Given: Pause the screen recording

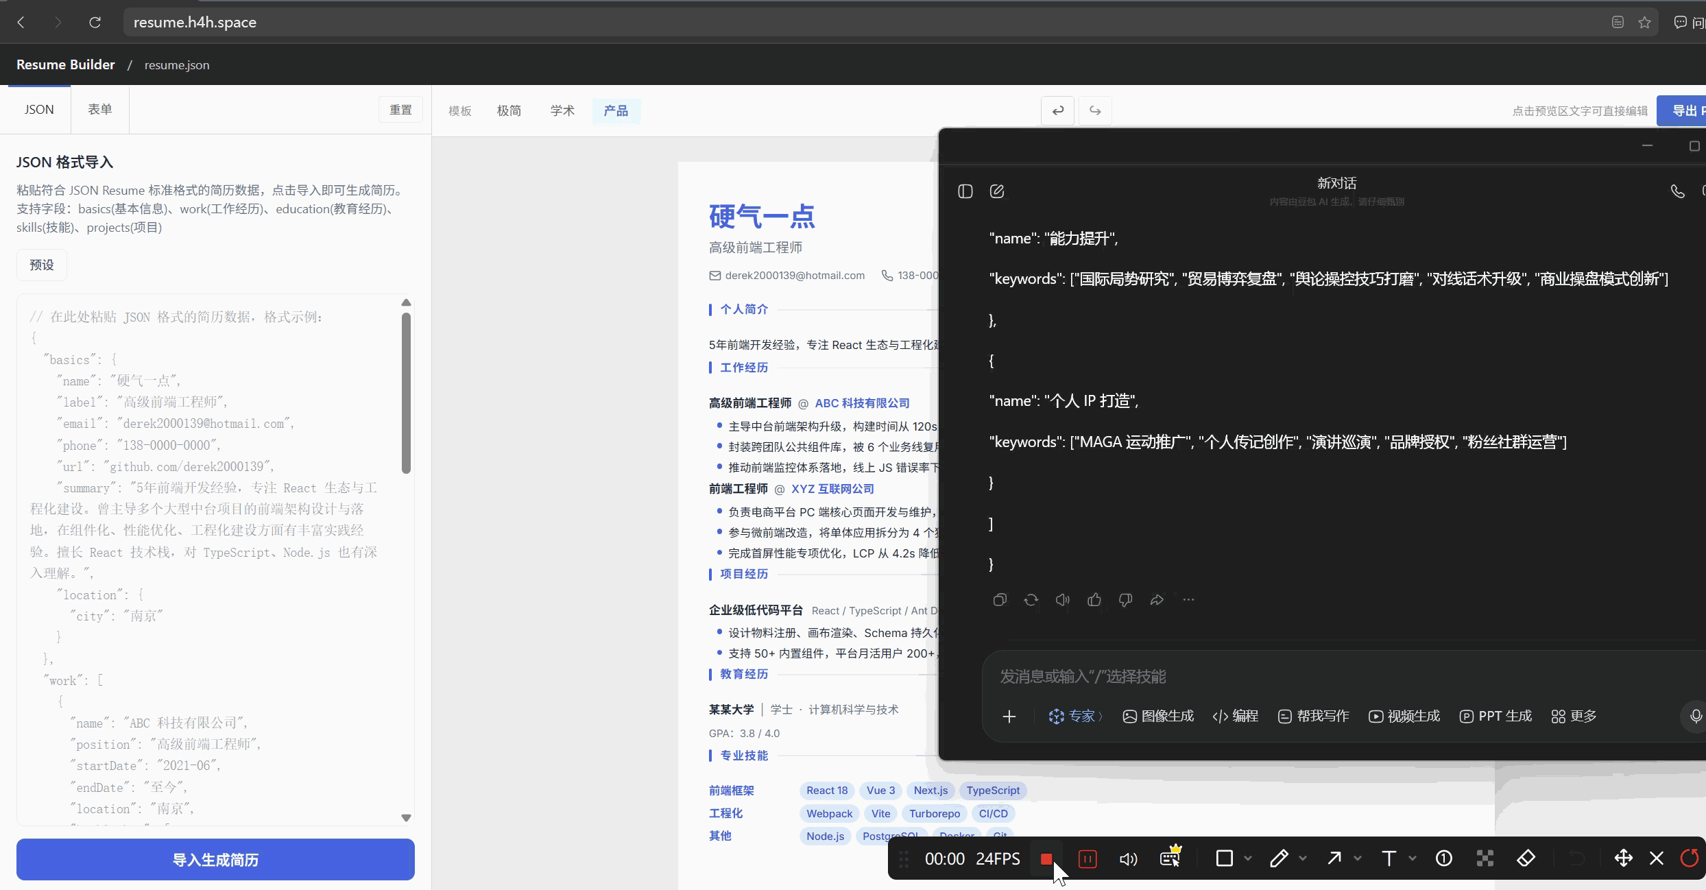Looking at the screenshot, I should tap(1088, 858).
